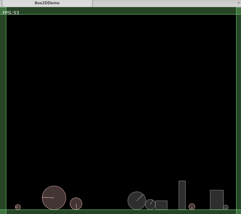Select the small gray circle beside the square
Viewport: 241px width, 214px height.
150,204
